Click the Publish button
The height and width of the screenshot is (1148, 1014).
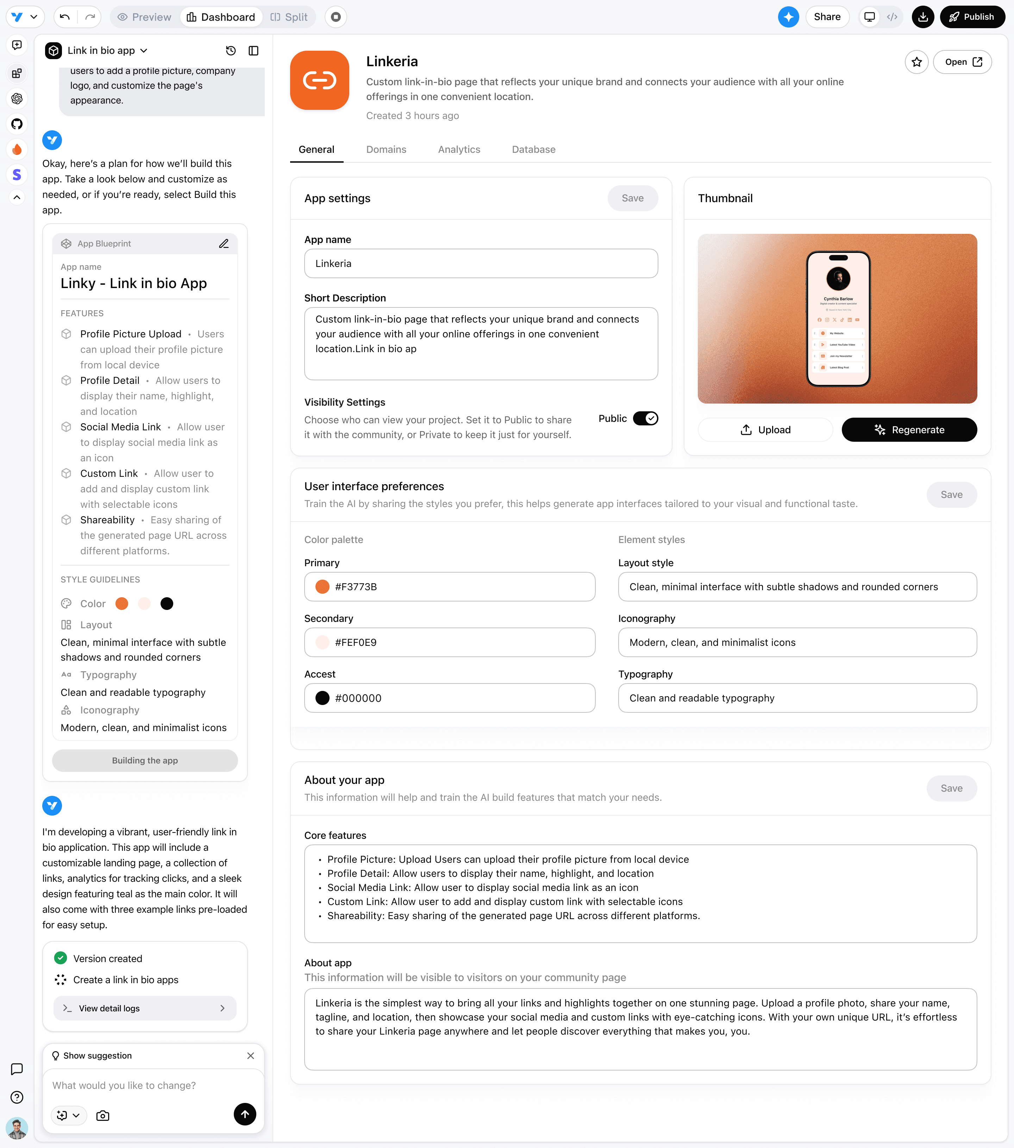(972, 17)
